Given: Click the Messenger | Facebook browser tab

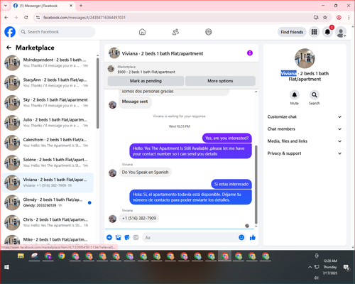Looking at the screenshot, I should (43, 6).
